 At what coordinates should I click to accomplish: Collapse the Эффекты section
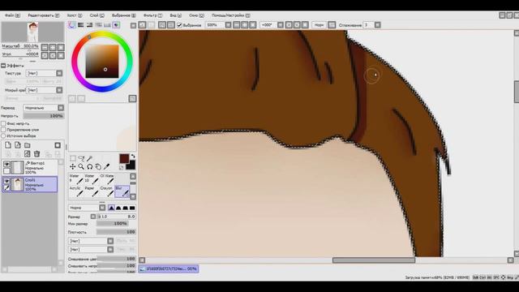(x=3, y=66)
